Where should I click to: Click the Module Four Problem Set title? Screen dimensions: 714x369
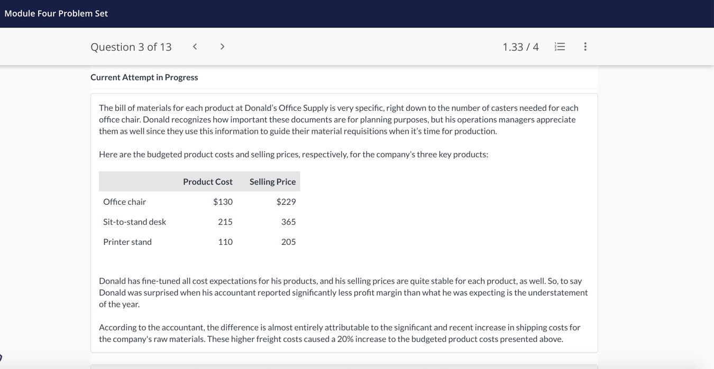pyautogui.click(x=56, y=14)
